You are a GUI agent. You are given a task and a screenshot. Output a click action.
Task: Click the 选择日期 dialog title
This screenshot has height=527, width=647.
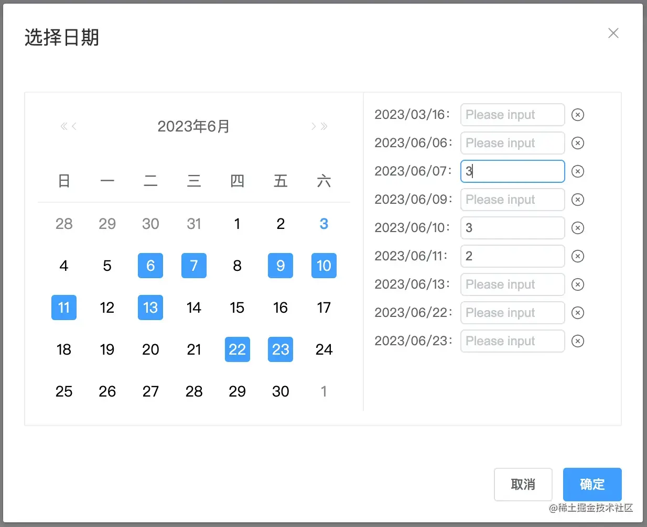[62, 37]
